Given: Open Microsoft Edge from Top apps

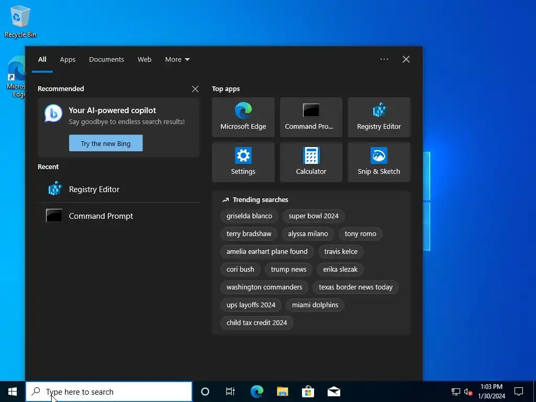Looking at the screenshot, I should 243,117.
